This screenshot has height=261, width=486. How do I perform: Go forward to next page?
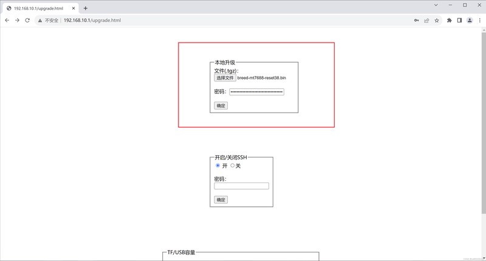(17, 20)
